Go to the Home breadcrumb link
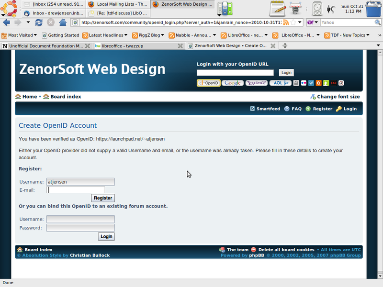Screen dimensions: 383x287 [26, 97]
